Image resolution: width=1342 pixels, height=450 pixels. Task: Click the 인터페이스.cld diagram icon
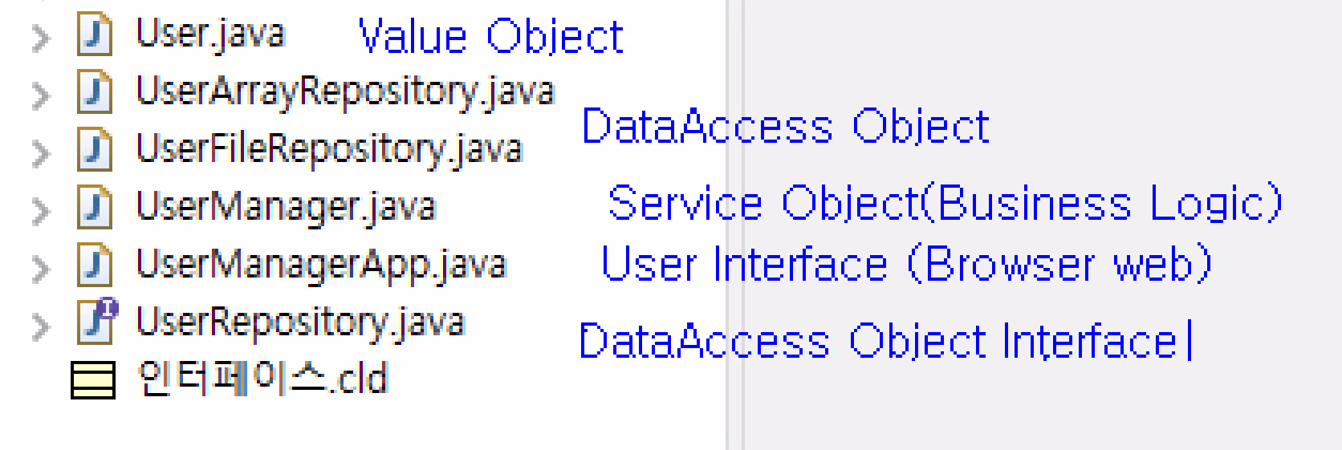pyautogui.click(x=93, y=380)
